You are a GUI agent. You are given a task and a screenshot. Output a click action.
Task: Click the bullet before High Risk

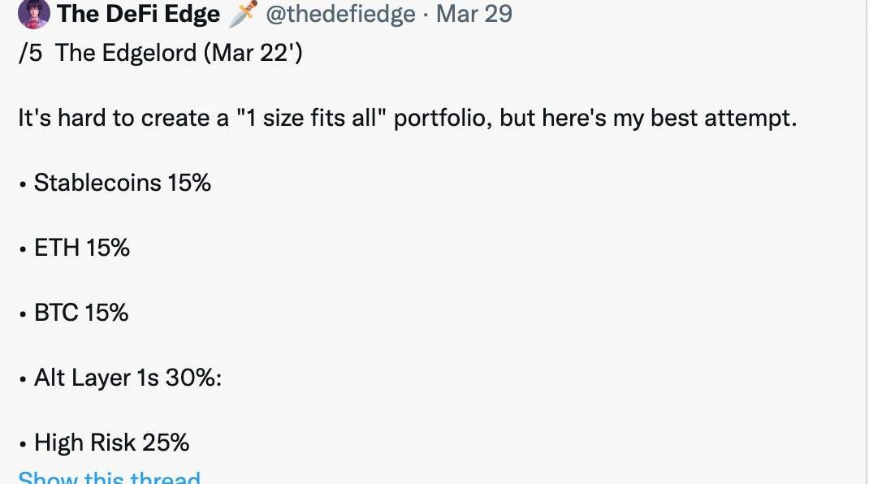click(23, 445)
